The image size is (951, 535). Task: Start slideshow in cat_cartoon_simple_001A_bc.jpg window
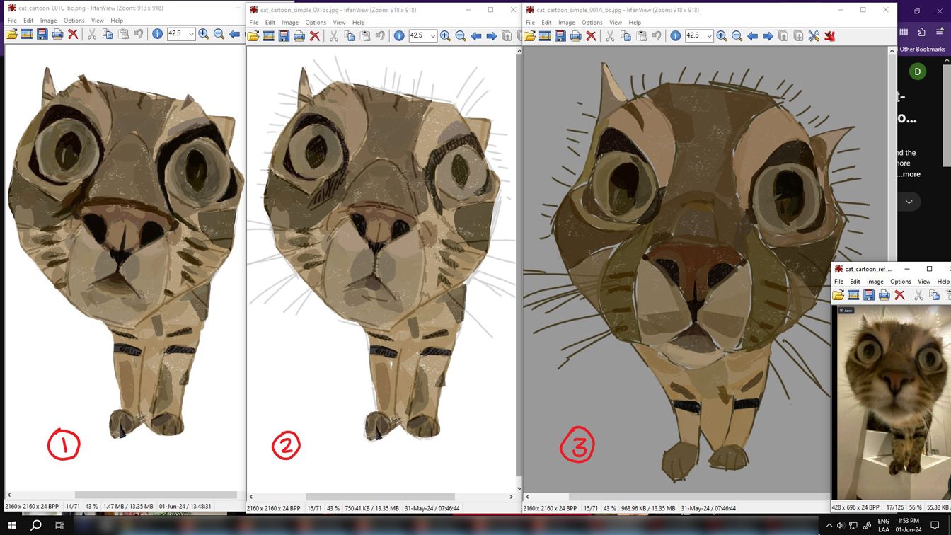[x=545, y=35]
